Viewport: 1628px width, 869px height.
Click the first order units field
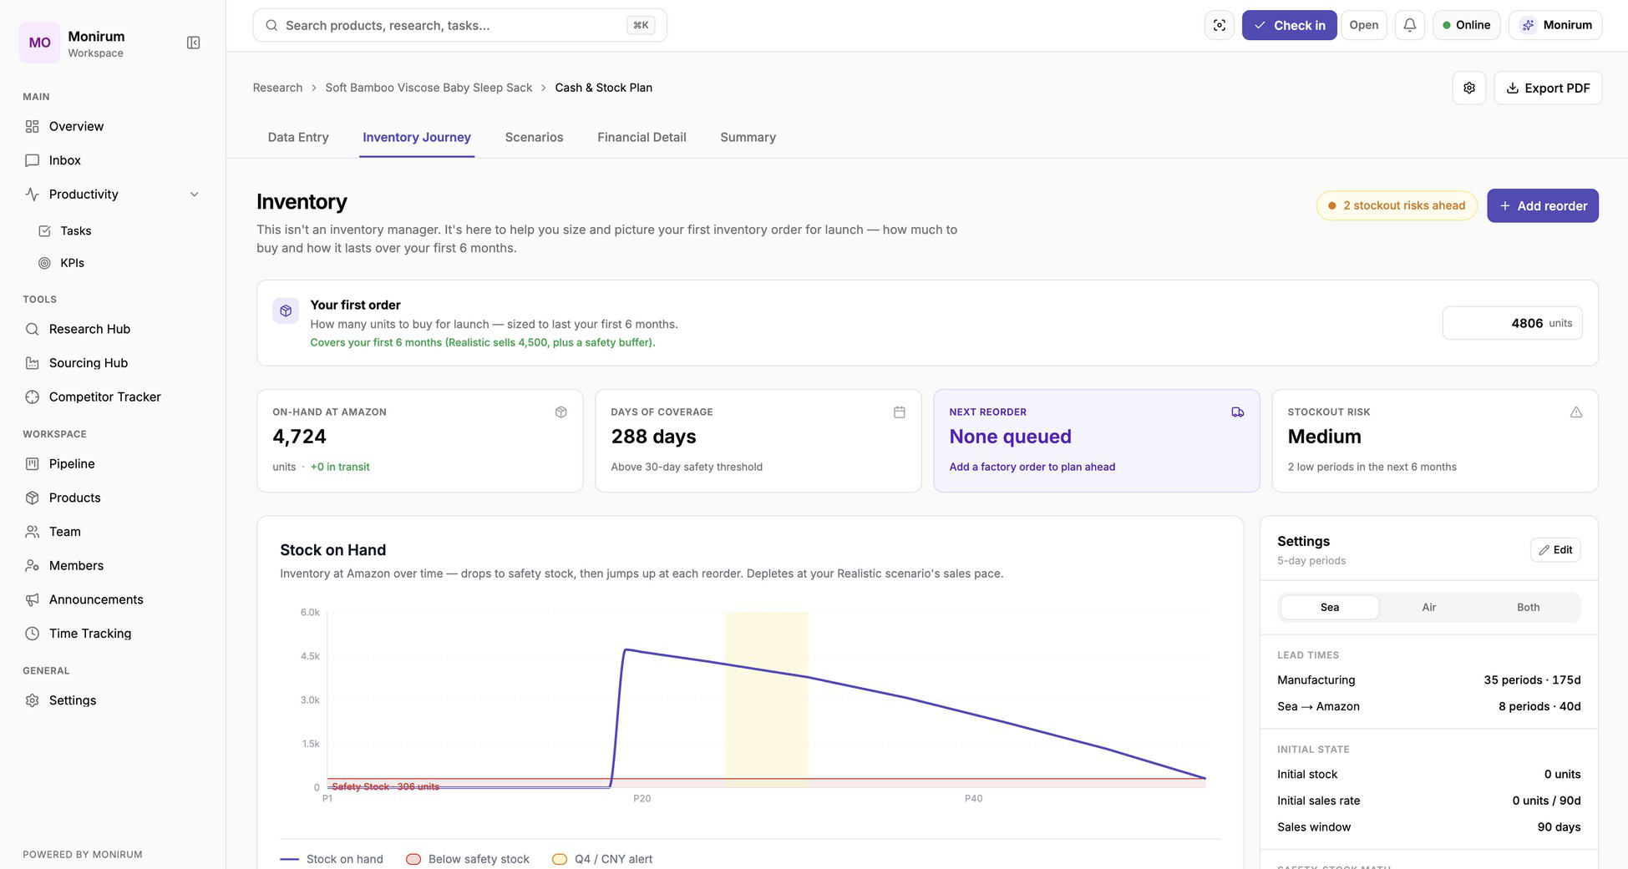[1512, 323]
